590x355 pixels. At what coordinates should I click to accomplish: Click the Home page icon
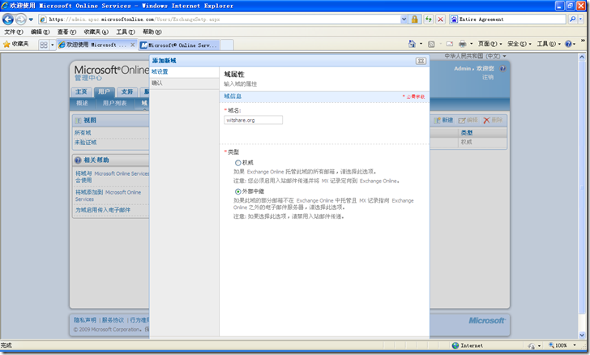[x=412, y=44]
